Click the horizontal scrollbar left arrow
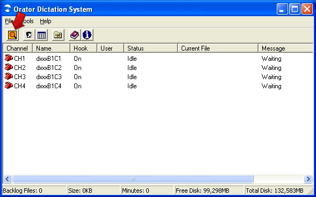The height and width of the screenshot is (197, 316). (x=8, y=179)
